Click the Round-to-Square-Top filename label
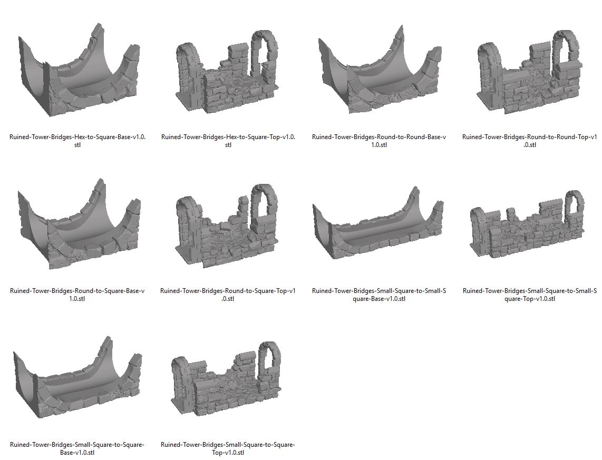The width and height of the screenshot is (602, 460). 229,294
